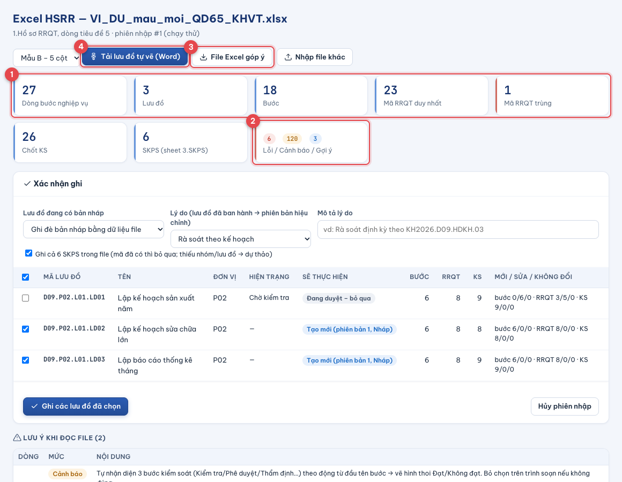This screenshot has height=482, width=622.
Task: Select the 3 Lưu đồ stat card
Action: point(191,95)
